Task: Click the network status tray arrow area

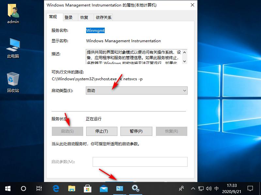Action: [x=202, y=188]
